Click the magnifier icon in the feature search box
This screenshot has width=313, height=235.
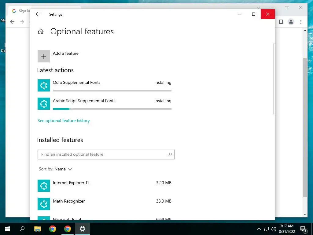170,155
